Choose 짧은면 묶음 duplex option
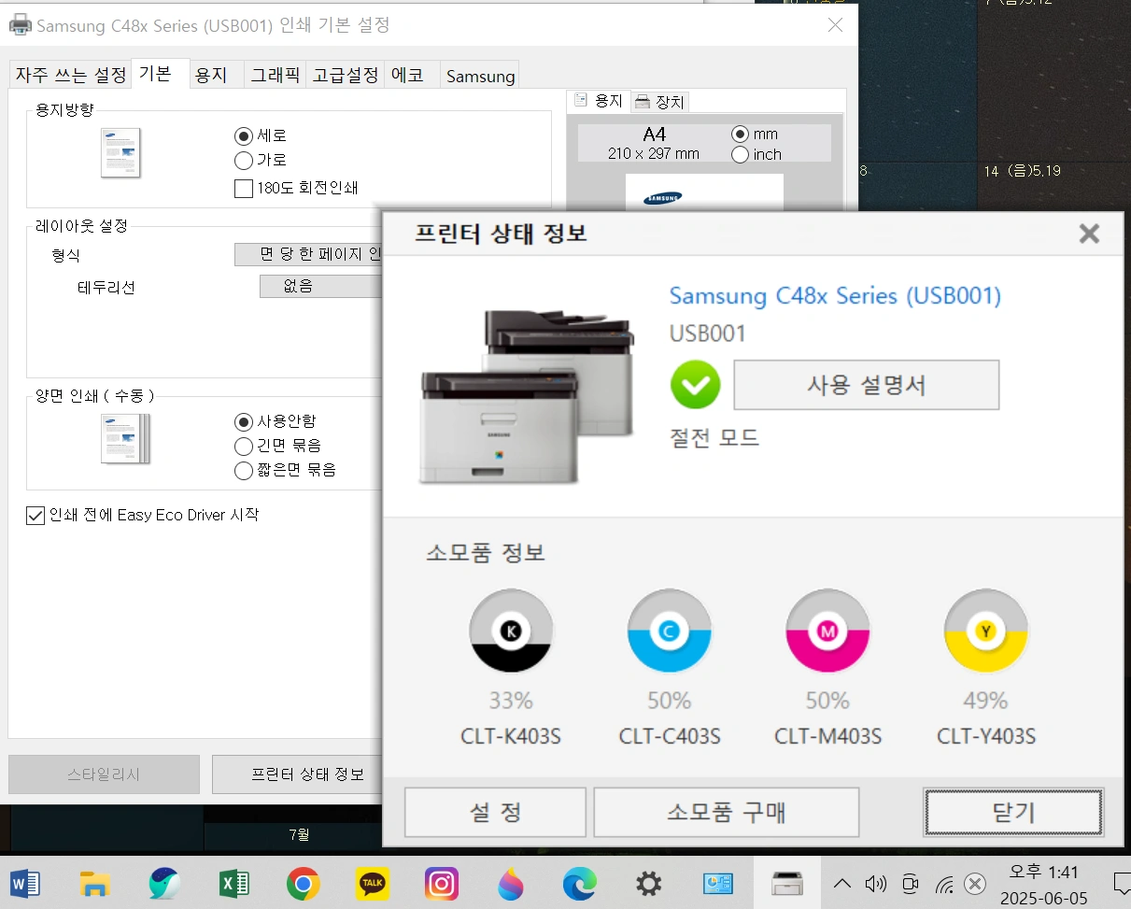Screen dimensions: 1131x909 [x=244, y=470]
